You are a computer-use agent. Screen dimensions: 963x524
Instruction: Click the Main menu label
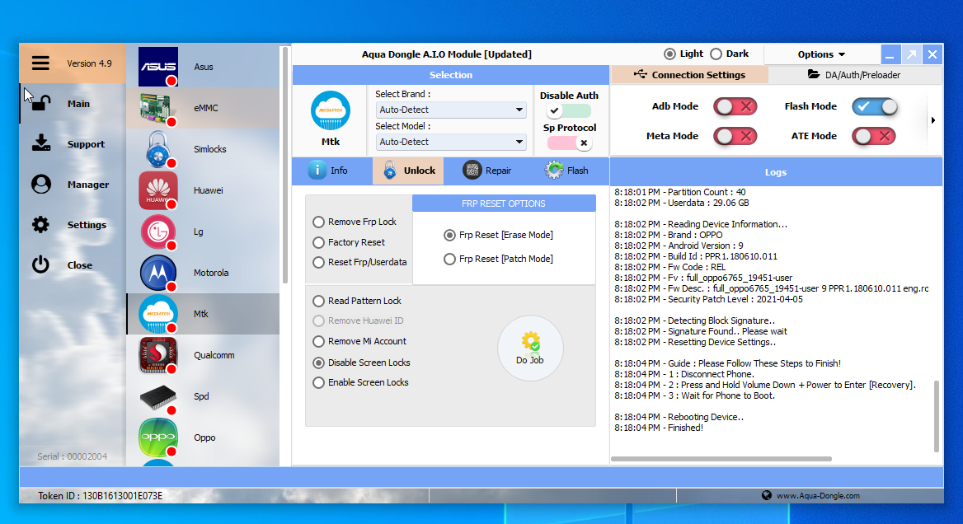78,104
